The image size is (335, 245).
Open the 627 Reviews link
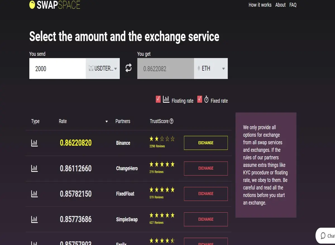tap(156, 223)
